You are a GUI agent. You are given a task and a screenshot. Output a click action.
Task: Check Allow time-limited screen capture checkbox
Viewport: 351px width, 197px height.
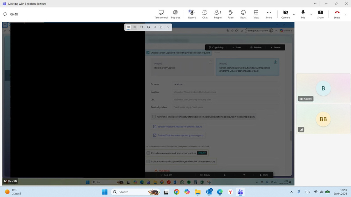coord(154,117)
